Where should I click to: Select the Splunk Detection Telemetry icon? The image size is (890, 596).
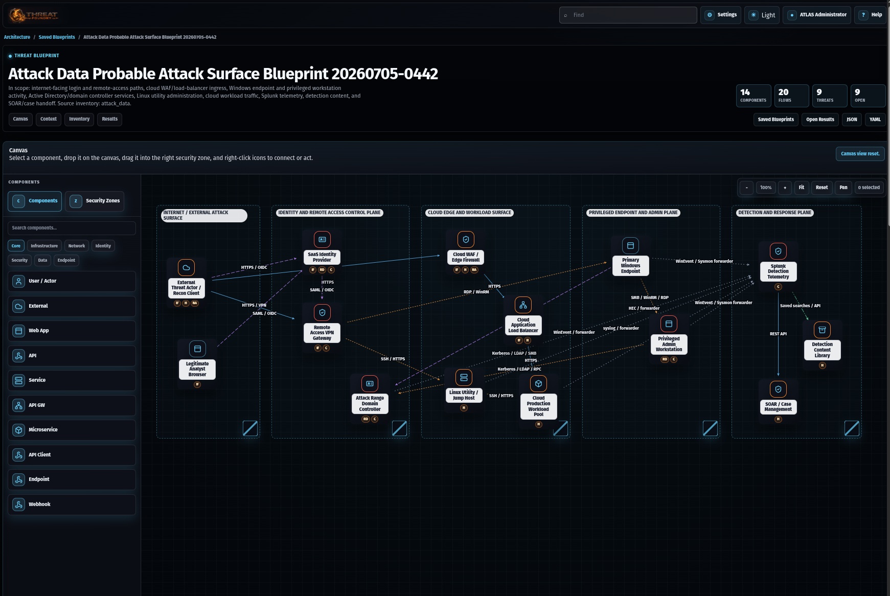[778, 251]
